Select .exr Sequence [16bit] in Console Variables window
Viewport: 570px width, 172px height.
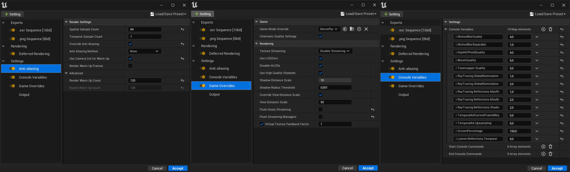pos(414,30)
